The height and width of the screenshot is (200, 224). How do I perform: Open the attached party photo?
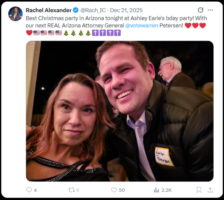(x=120, y=111)
